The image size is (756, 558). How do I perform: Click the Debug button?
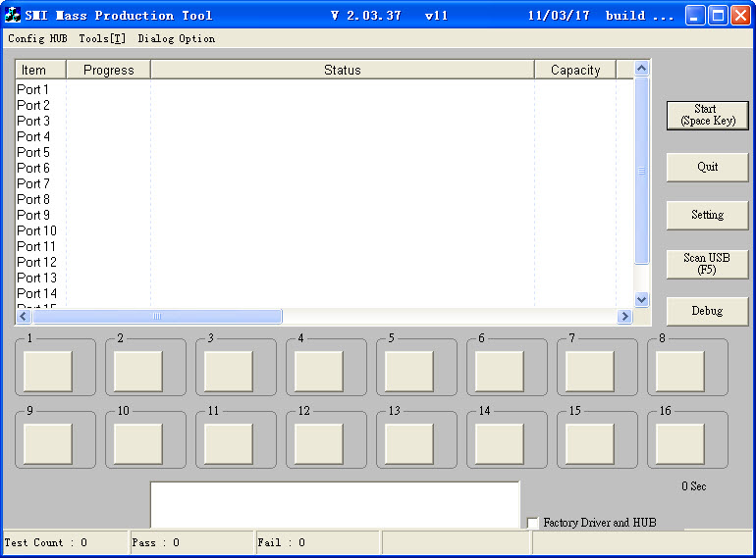pyautogui.click(x=707, y=311)
